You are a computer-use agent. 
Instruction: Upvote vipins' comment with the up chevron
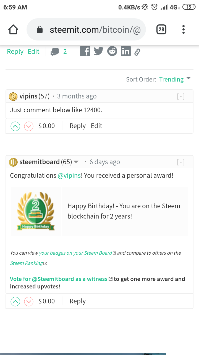point(15,126)
